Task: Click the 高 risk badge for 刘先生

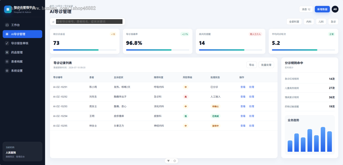Action: coord(186,97)
